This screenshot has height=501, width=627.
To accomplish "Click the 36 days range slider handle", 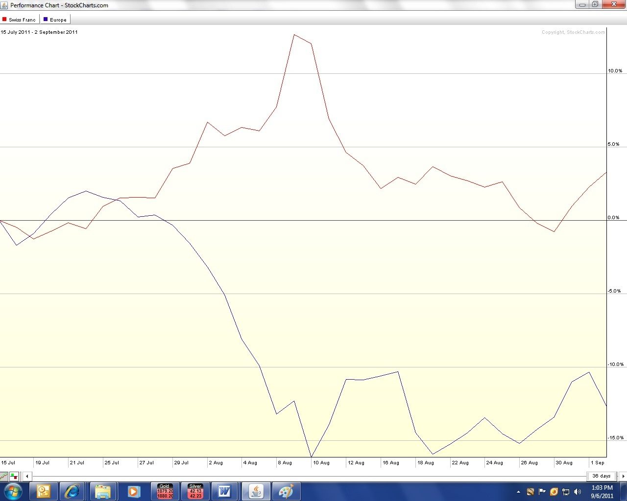I will [x=601, y=476].
